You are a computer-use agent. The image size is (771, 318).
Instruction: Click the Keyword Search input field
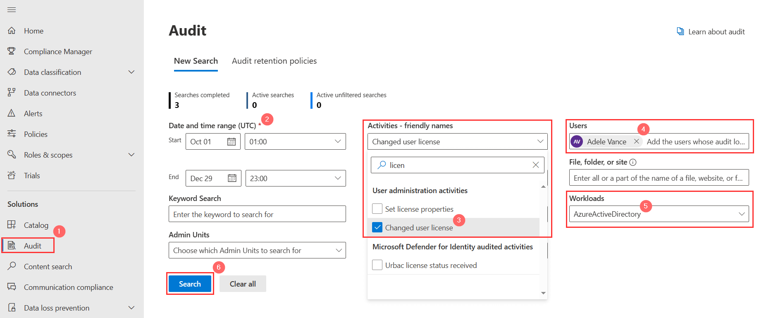pos(257,214)
